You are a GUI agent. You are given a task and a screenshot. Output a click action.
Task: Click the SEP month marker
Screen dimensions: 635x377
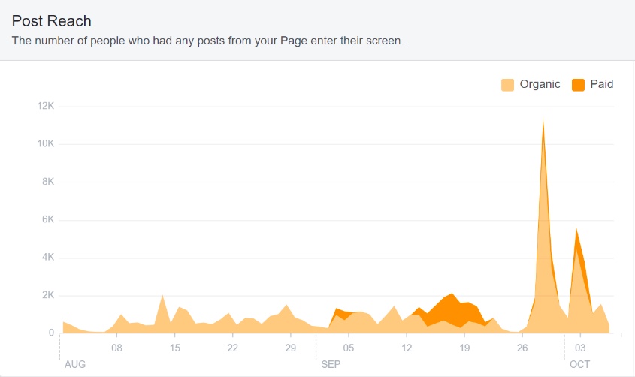pos(331,364)
